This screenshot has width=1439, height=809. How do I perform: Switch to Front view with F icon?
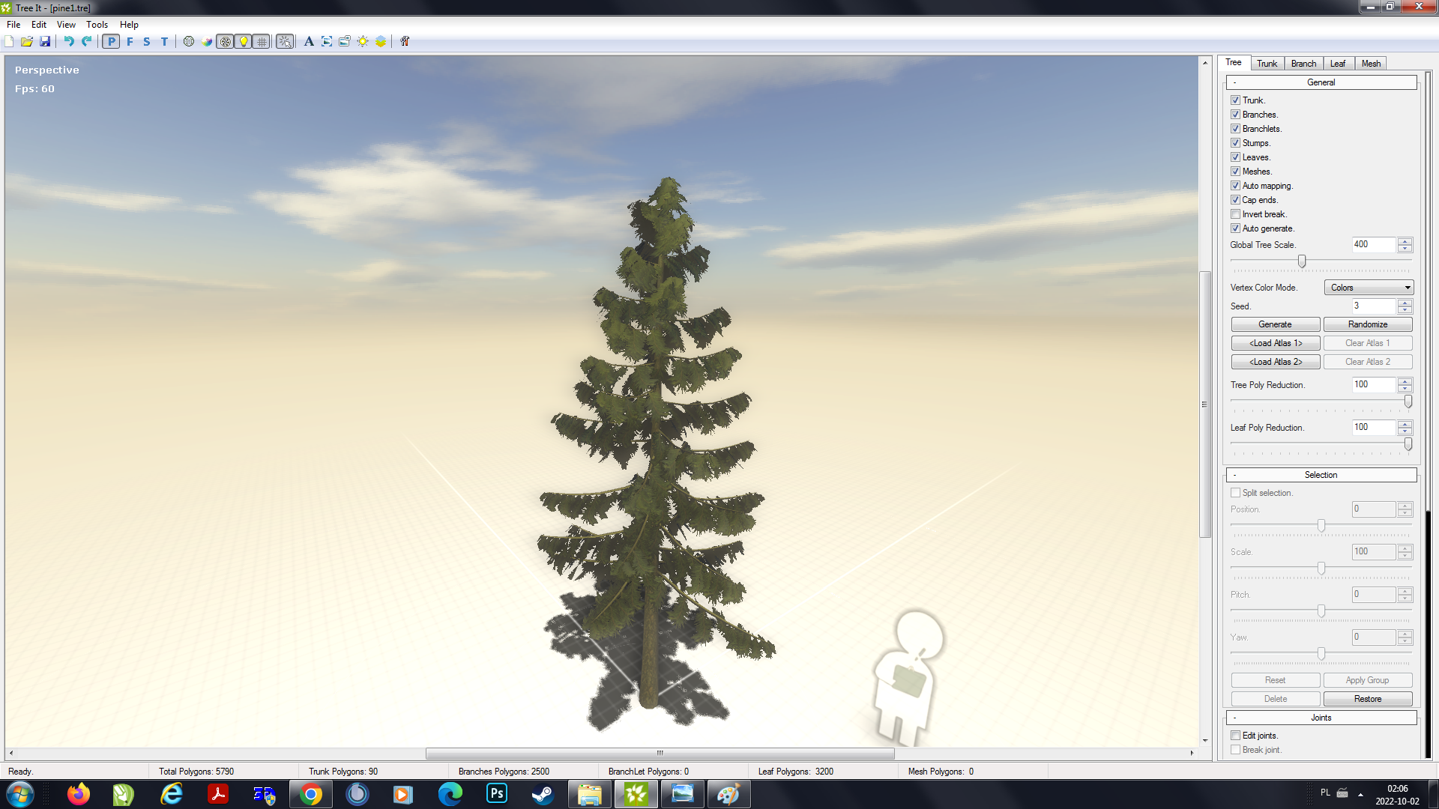point(130,42)
